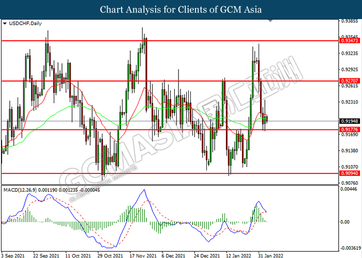
Task: Select the 0.90940 support price tag
Action: (x=350, y=173)
